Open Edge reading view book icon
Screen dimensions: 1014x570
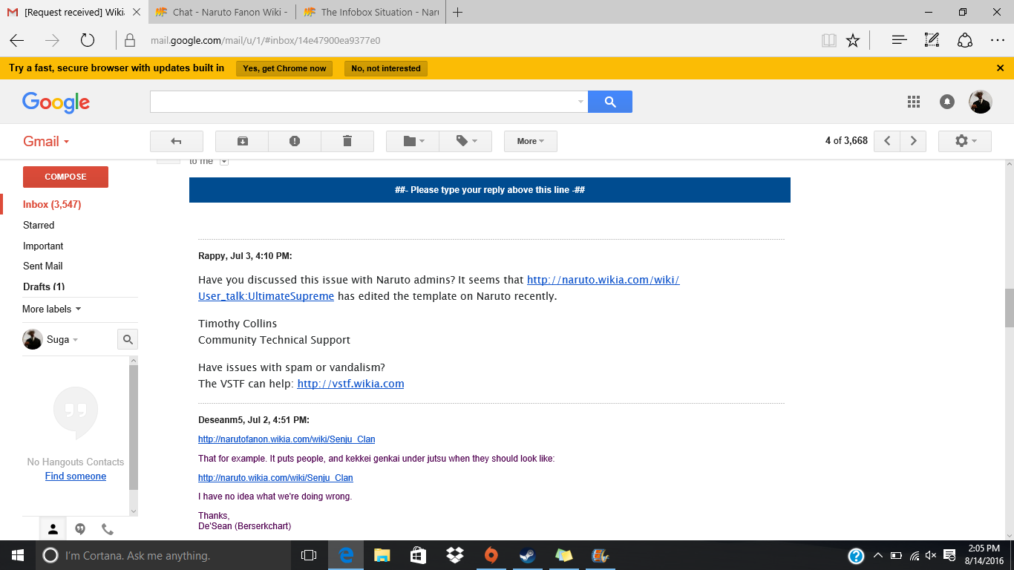(829, 40)
